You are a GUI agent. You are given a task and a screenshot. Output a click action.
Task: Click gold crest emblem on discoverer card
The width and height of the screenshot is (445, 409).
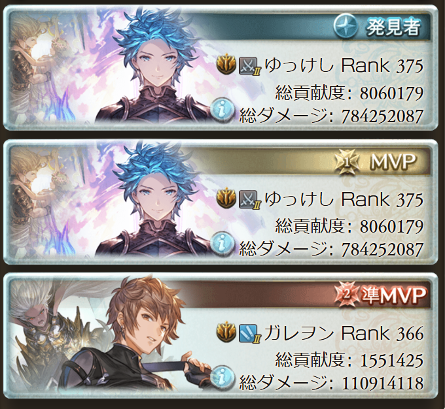tap(227, 65)
